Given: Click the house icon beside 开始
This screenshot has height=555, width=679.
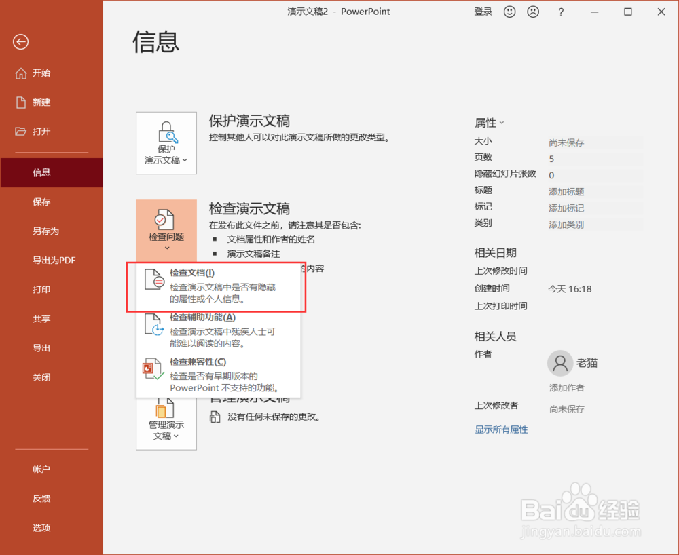Looking at the screenshot, I should [x=21, y=73].
